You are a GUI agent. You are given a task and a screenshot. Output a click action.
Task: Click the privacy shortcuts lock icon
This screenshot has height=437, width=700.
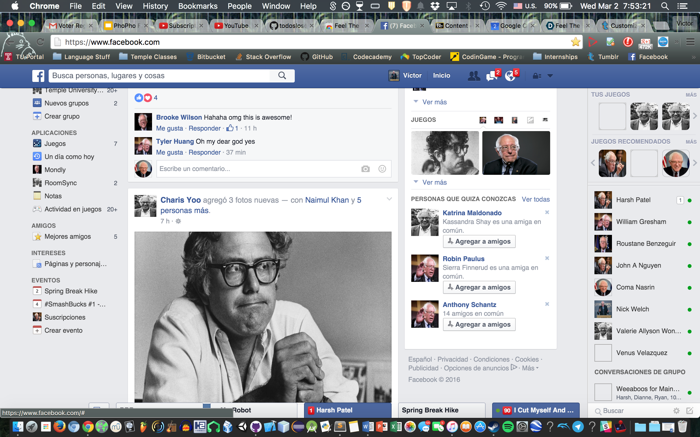pos(537,76)
